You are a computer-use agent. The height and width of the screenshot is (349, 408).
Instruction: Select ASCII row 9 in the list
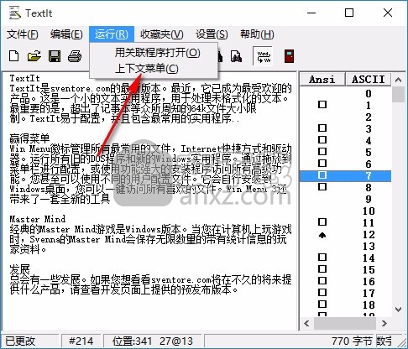click(x=345, y=199)
